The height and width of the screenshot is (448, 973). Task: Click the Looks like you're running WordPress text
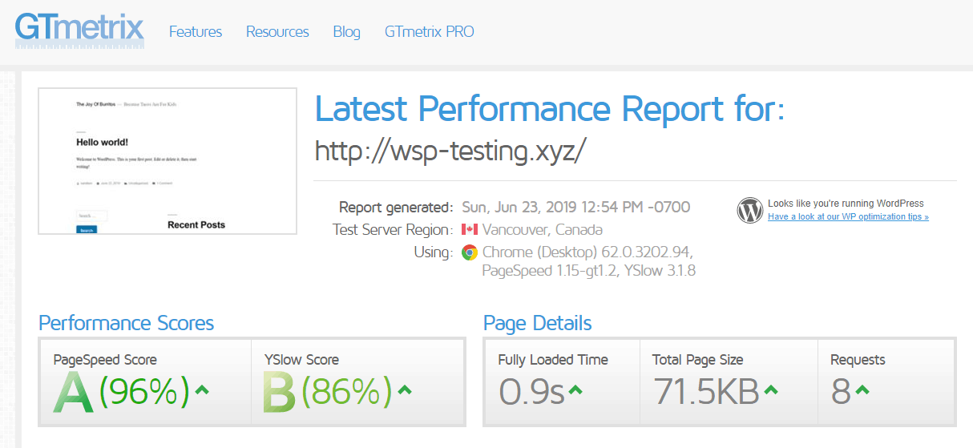[846, 204]
